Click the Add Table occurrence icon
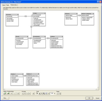The height and width of the screenshot is (101, 102). (5, 94)
